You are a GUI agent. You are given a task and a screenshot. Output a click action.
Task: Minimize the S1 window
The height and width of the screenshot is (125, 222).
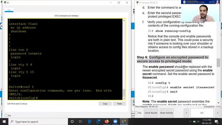(111, 2)
